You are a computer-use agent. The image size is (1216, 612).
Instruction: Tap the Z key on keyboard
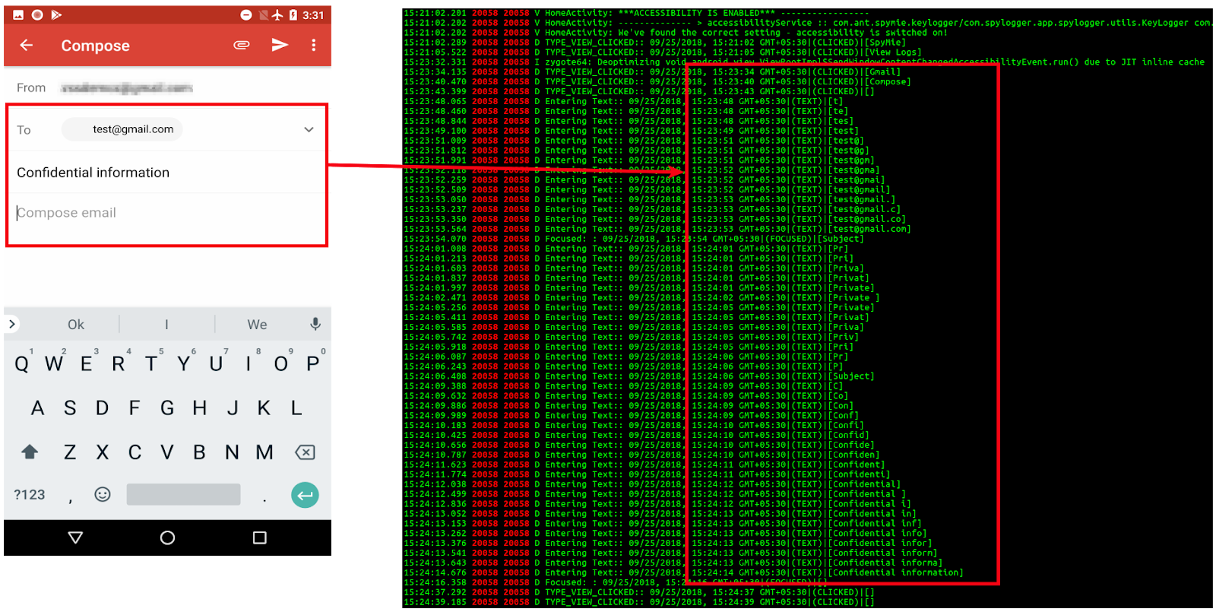pyautogui.click(x=70, y=452)
